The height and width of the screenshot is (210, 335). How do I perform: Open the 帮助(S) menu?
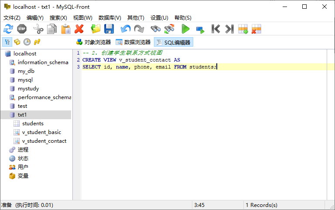click(x=183, y=18)
